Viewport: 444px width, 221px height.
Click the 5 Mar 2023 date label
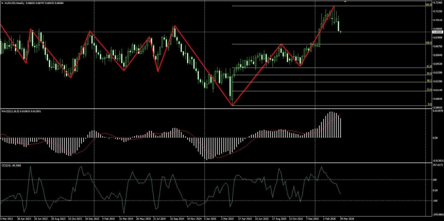pyautogui.click(x=6, y=219)
